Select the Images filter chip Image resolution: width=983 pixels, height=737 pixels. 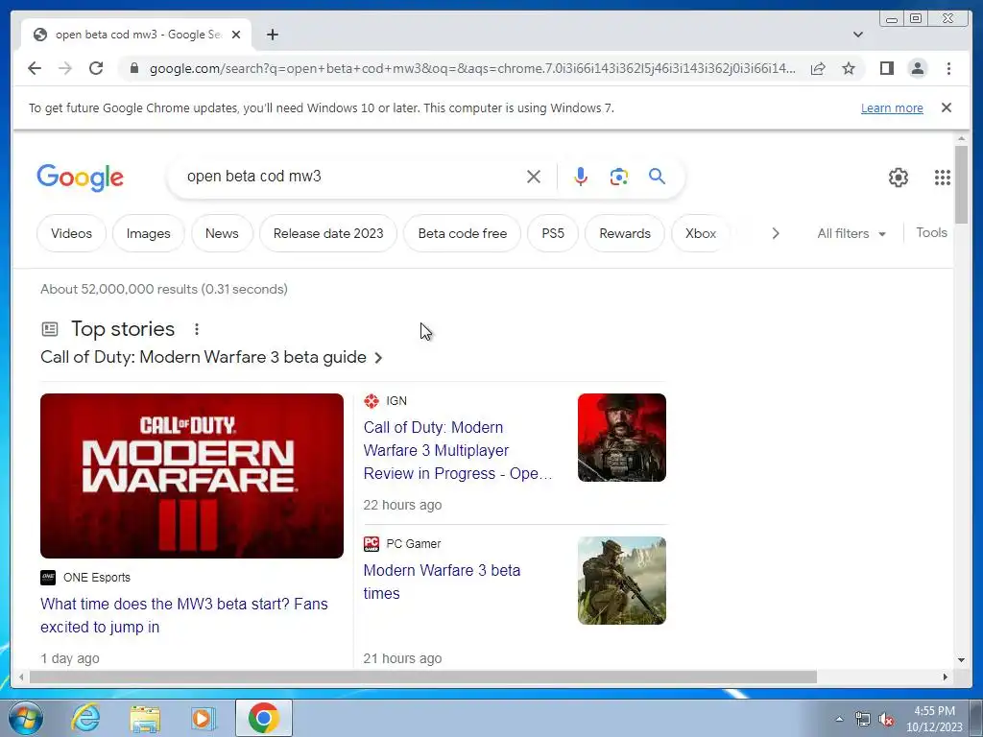[149, 233]
